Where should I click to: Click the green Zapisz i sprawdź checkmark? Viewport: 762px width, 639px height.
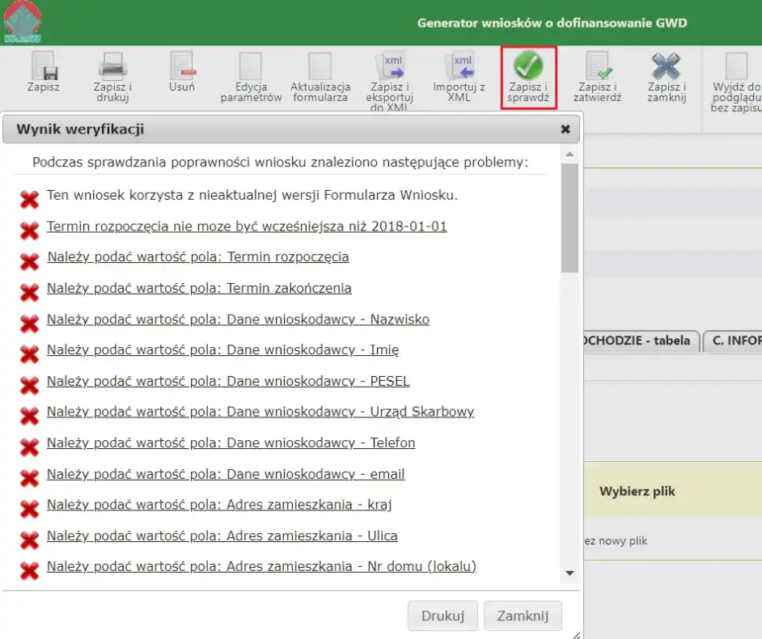pos(528,66)
